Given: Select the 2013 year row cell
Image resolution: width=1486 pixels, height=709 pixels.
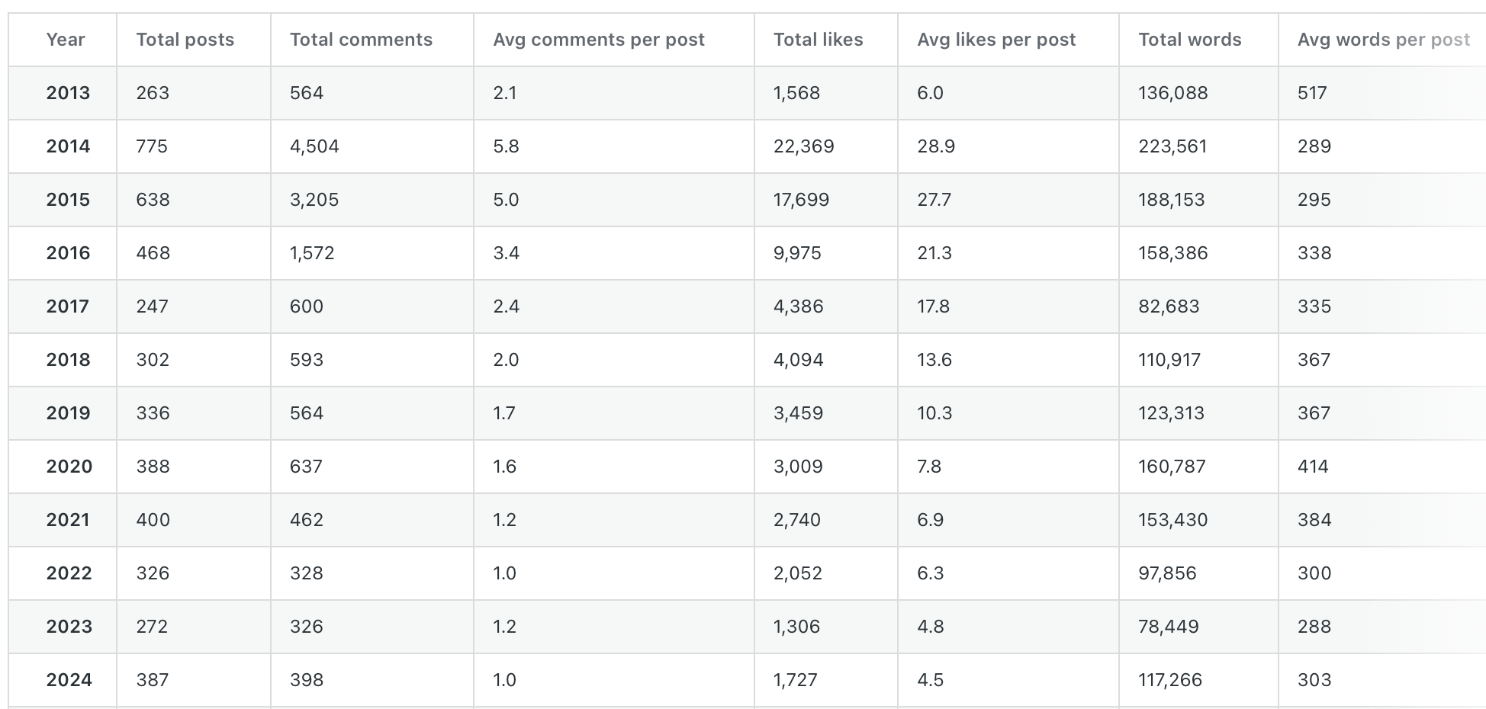Looking at the screenshot, I should 68,93.
